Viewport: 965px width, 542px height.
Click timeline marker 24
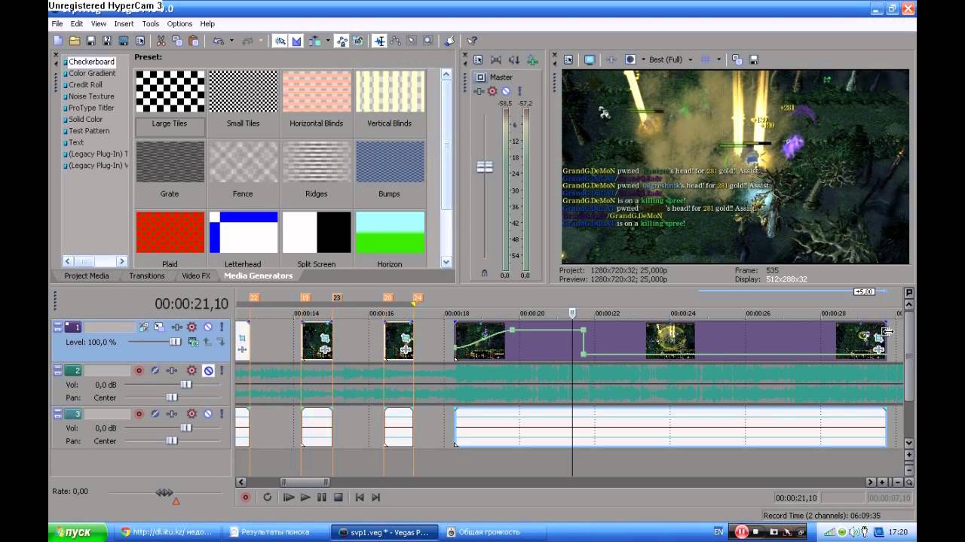[418, 298]
